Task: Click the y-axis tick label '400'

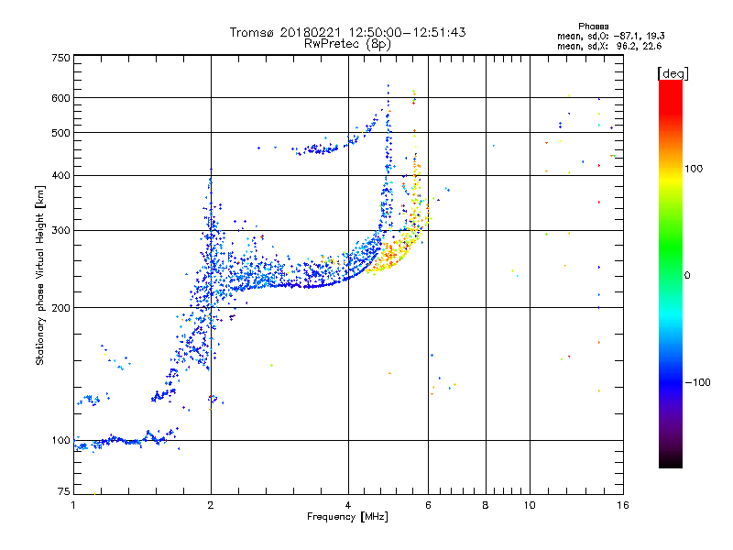Action: (x=60, y=175)
